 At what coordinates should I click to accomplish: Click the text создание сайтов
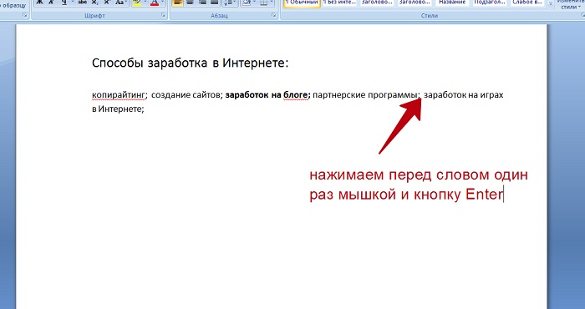pyautogui.click(x=186, y=95)
